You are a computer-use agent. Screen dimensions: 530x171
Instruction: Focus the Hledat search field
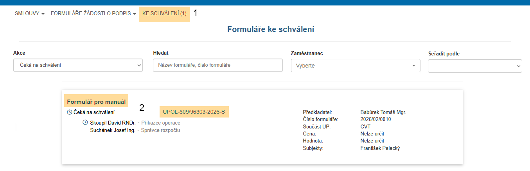point(217,65)
